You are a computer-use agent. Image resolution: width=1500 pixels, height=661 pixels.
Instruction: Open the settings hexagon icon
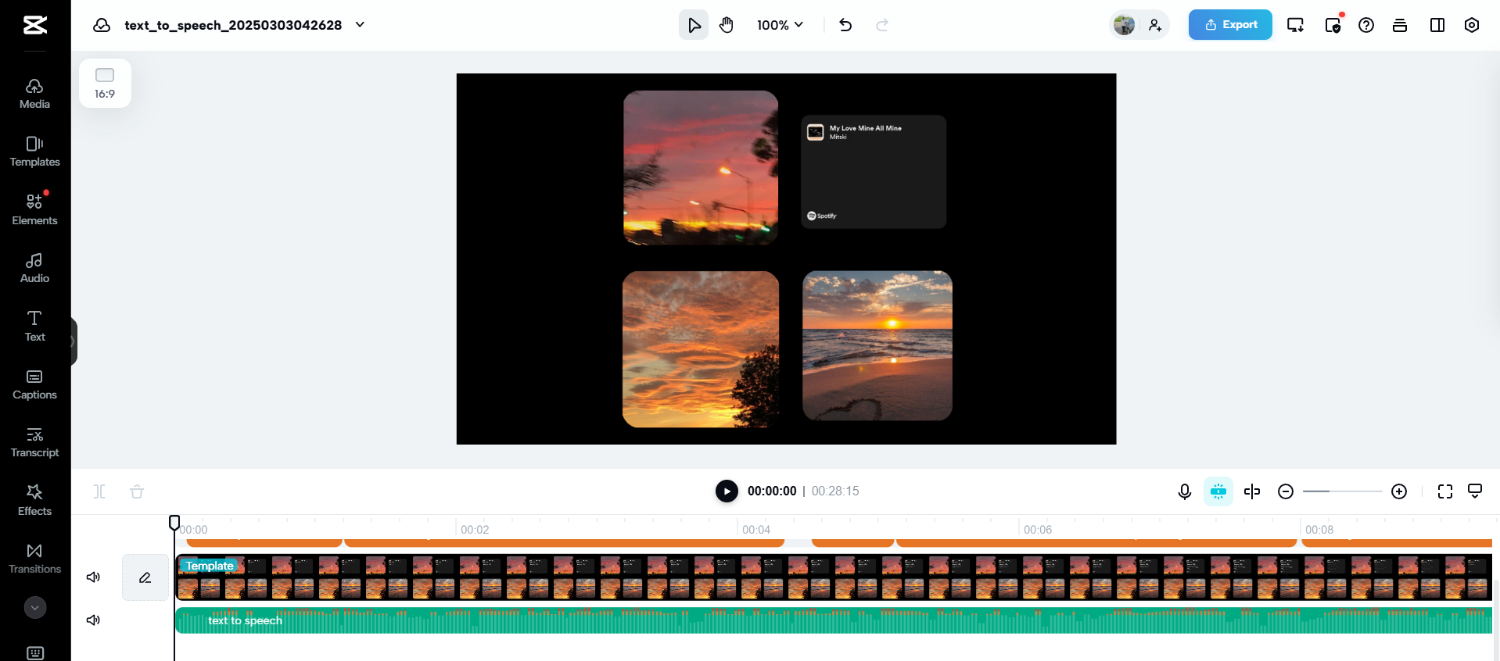[x=1472, y=25]
